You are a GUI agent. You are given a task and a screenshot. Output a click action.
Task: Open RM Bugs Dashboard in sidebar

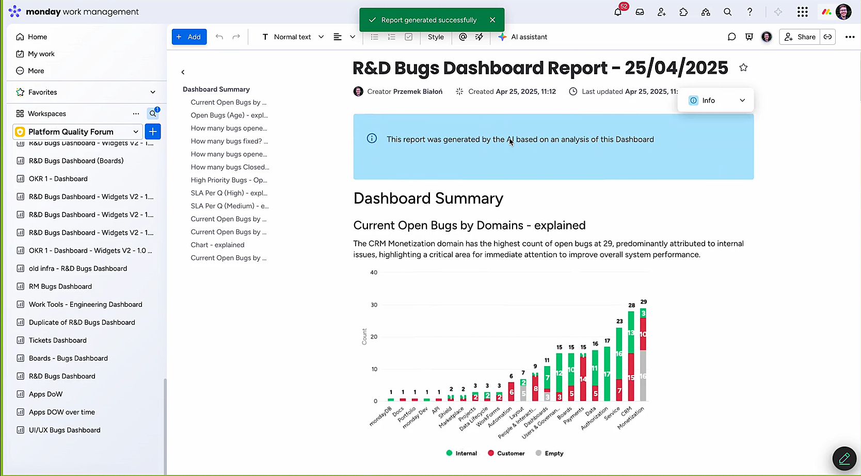[x=60, y=286]
